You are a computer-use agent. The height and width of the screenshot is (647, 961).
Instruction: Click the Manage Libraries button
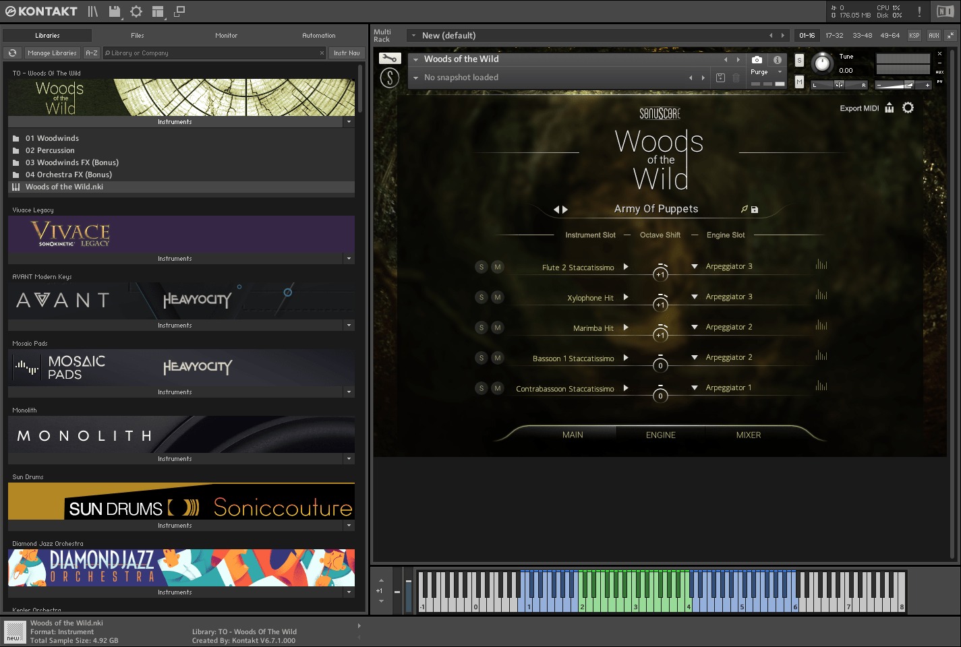[x=52, y=53]
